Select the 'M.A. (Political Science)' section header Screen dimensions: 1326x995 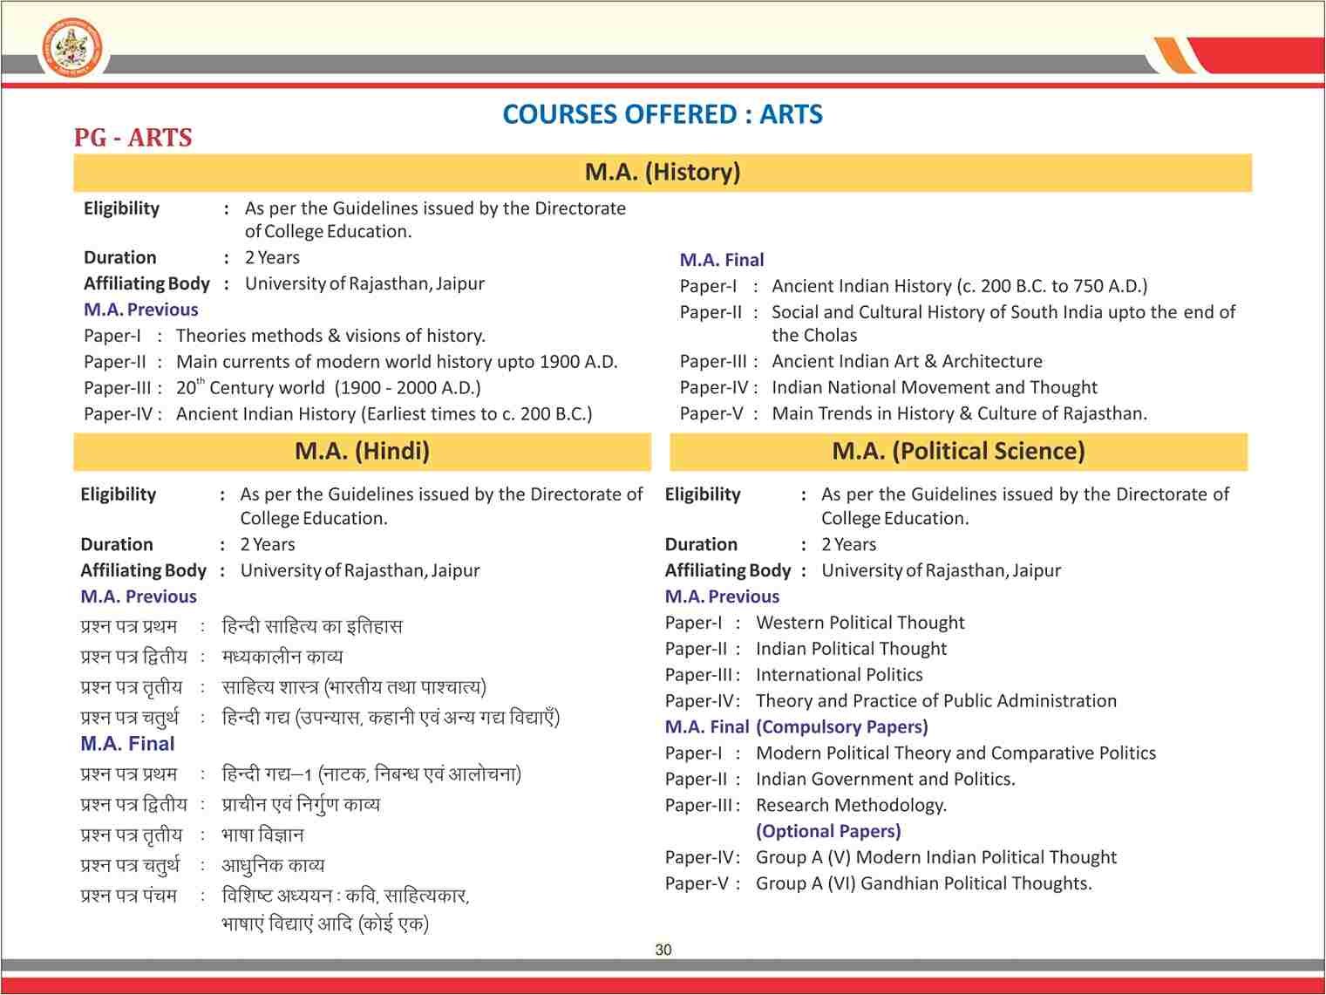click(959, 451)
